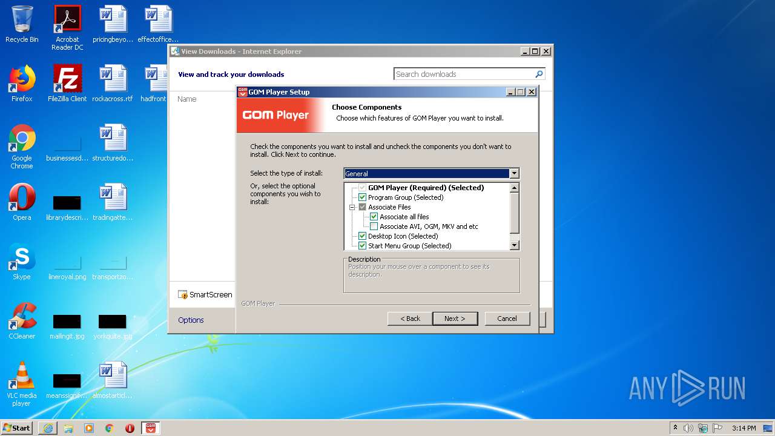
Task: Cancel the GOM Player installation
Action: 507,319
